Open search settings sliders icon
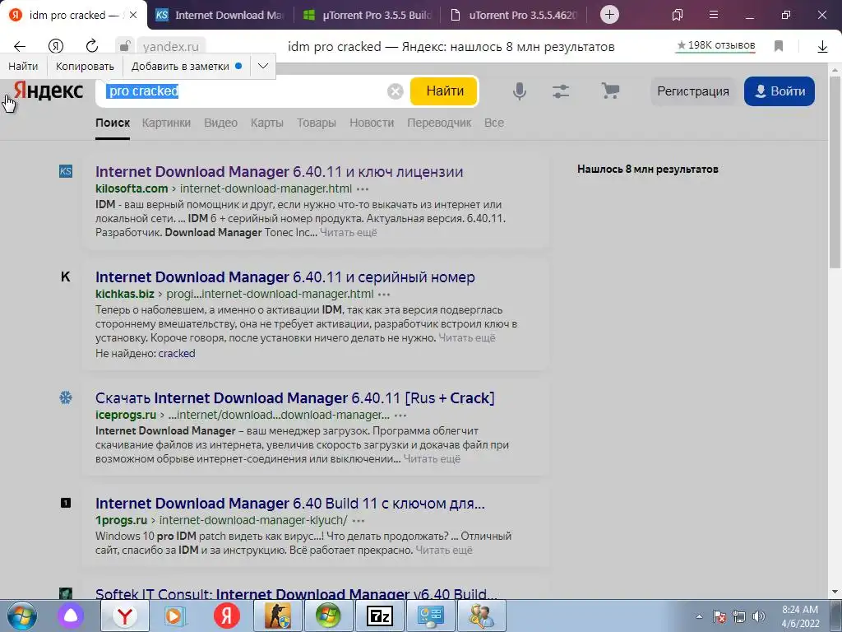842x632 pixels. (561, 91)
